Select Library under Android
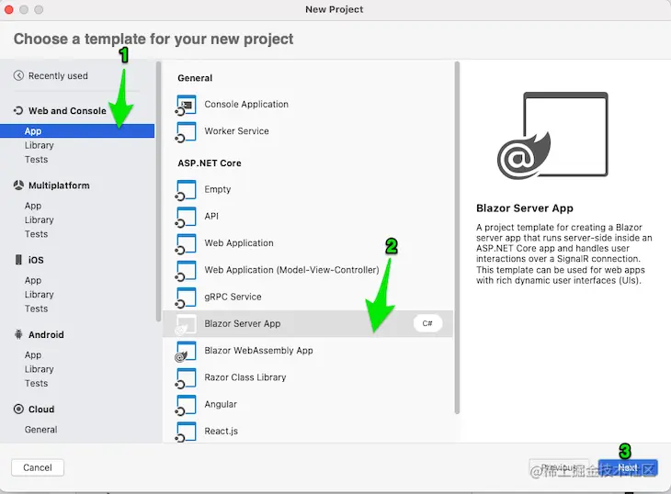 (x=39, y=369)
